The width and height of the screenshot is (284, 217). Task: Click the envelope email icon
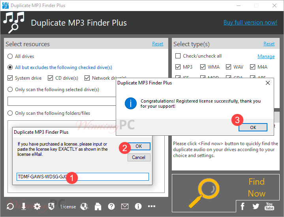[125, 206]
